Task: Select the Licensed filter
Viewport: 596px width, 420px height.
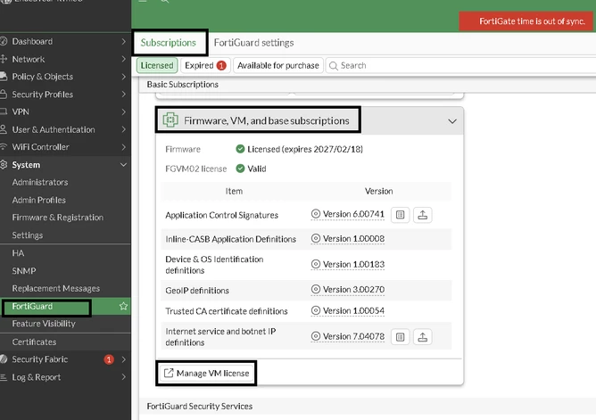Action: [x=157, y=65]
